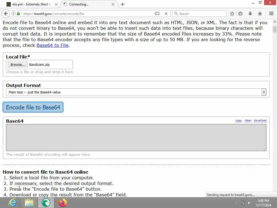This screenshot has width=277, height=208.
Task: Click the download link
Action: [260, 121]
